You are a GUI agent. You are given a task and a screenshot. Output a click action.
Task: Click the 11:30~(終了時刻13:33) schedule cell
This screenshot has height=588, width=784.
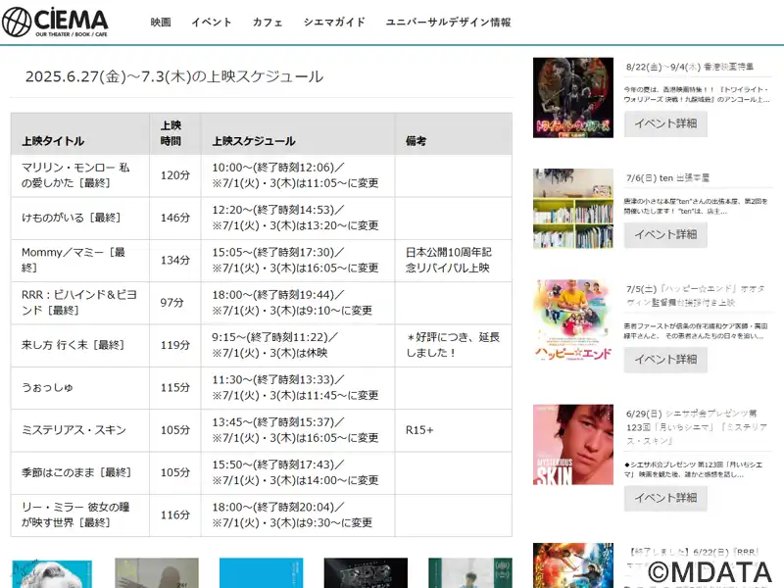tap(298, 388)
